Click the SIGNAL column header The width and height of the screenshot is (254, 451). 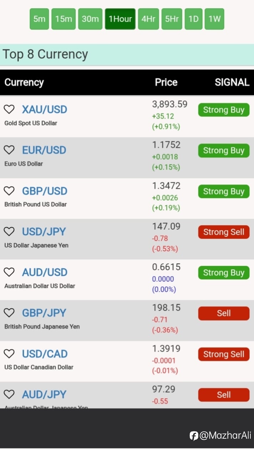232,82
